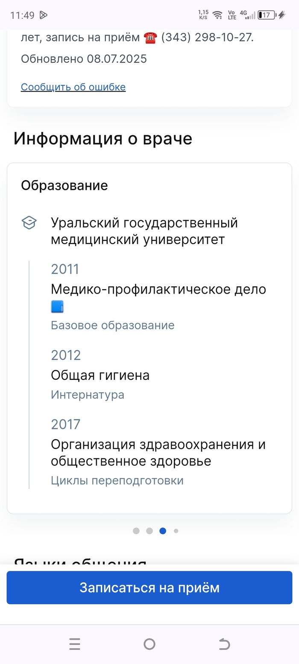The image size is (299, 664).
Task: Tap the graduation cap icon
Action: (x=29, y=223)
